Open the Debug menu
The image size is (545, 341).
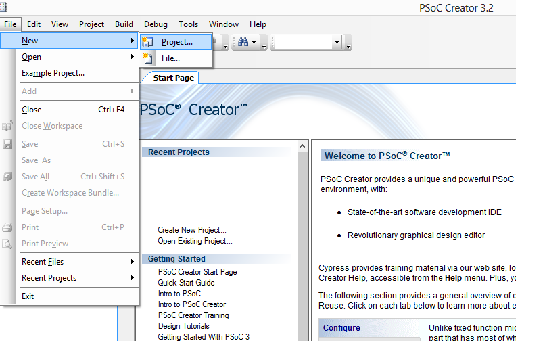pyautogui.click(x=156, y=24)
